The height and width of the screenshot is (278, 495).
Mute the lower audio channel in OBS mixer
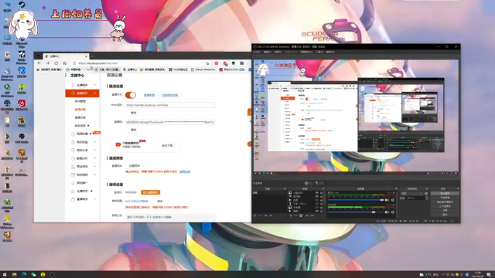tap(387, 212)
